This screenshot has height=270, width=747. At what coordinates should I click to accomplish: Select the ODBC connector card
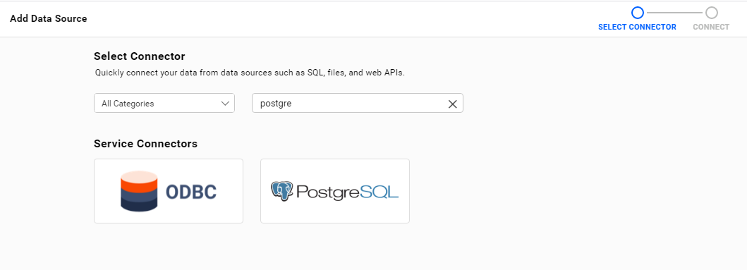click(x=169, y=191)
